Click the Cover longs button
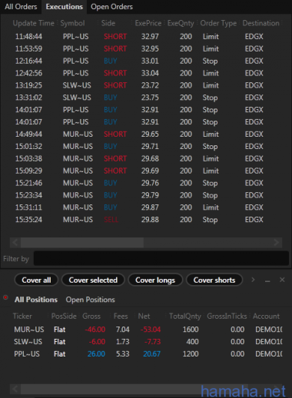292x398 pixels. (x=155, y=280)
